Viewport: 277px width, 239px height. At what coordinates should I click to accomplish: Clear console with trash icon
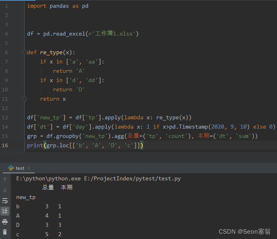[5, 232]
